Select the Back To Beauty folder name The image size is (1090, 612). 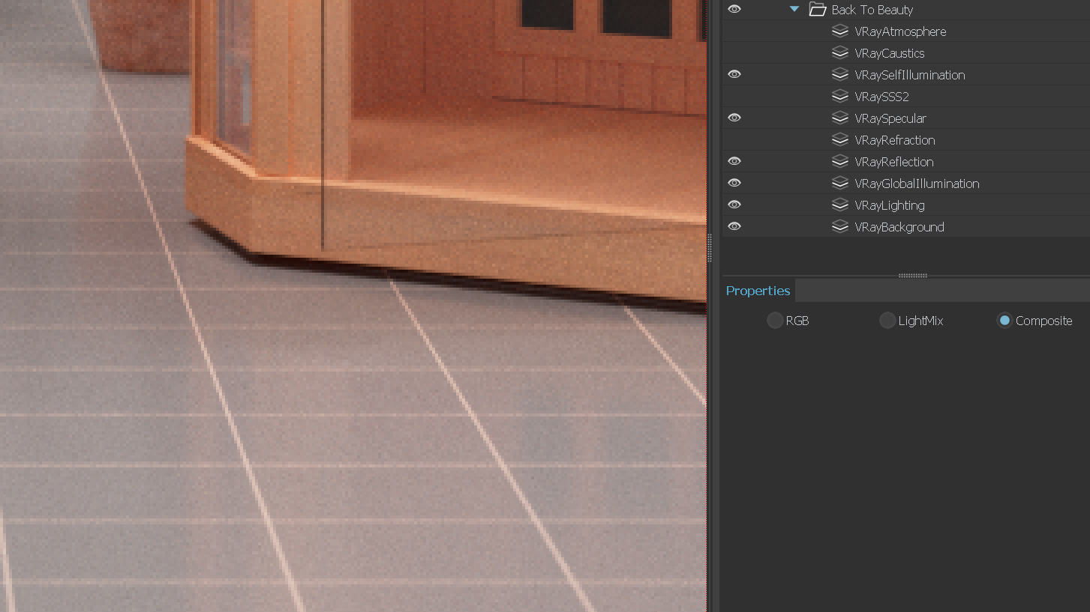(x=872, y=10)
